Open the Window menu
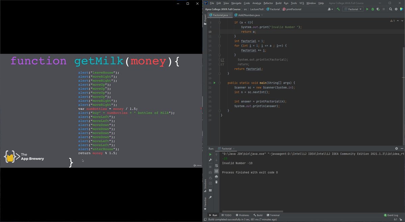This screenshot has height=222, width=405. (x=311, y=3)
